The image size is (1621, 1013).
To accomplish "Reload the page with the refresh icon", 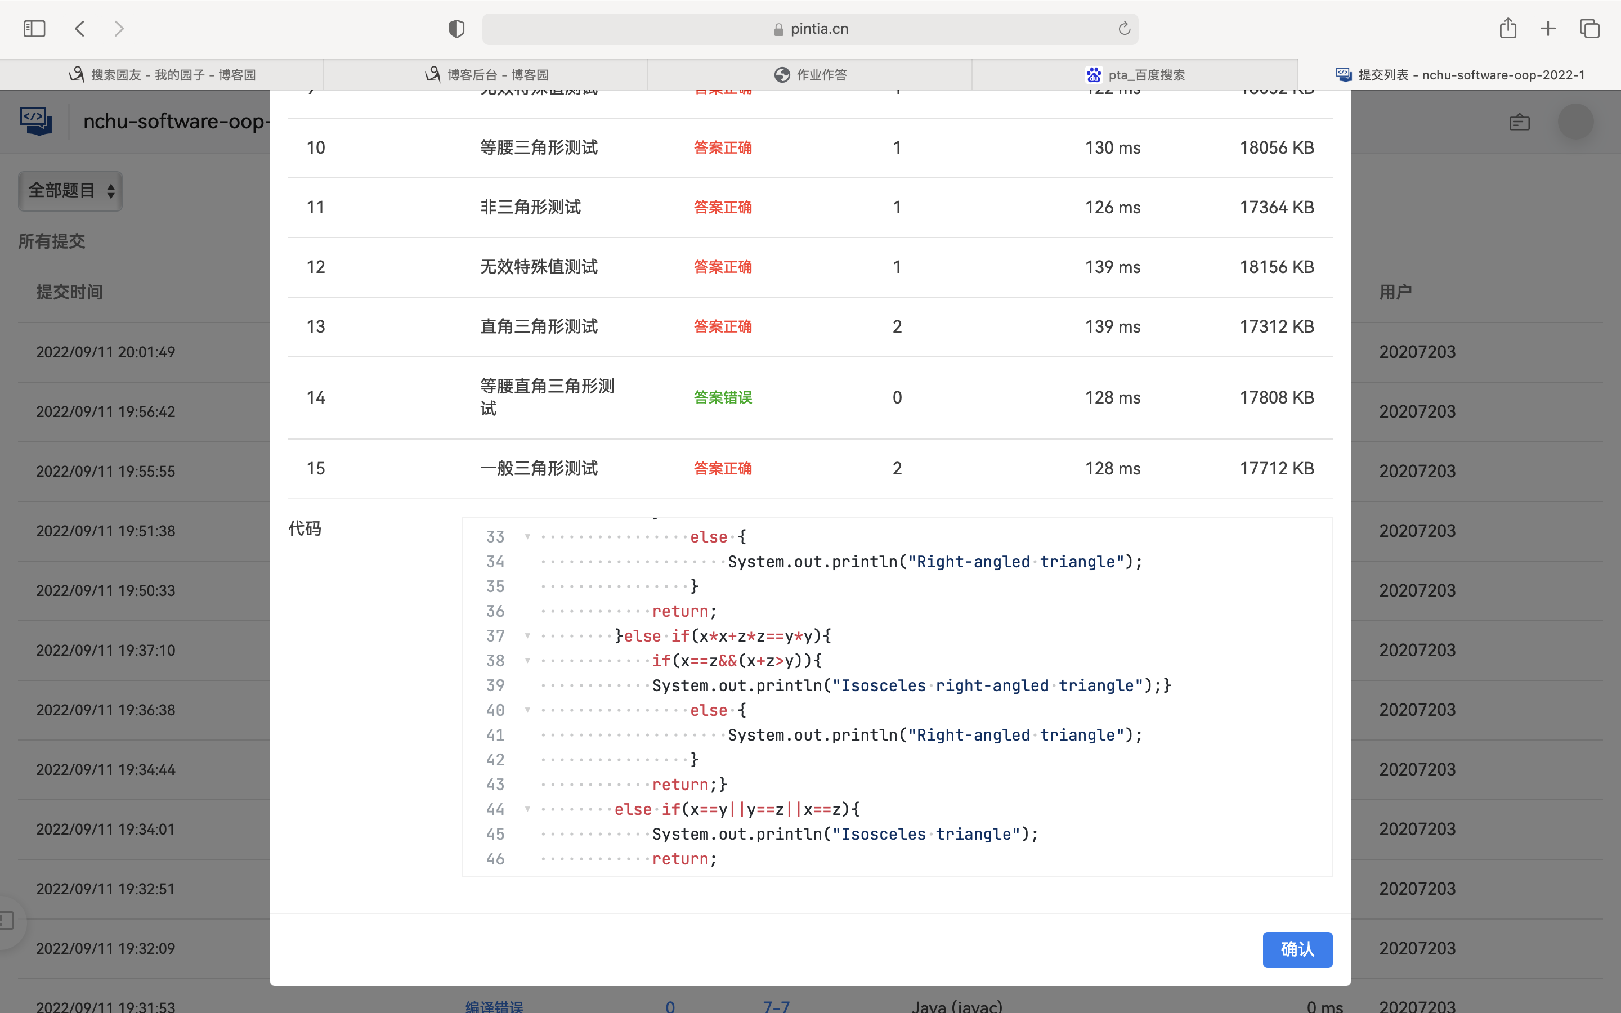I will tap(1124, 29).
